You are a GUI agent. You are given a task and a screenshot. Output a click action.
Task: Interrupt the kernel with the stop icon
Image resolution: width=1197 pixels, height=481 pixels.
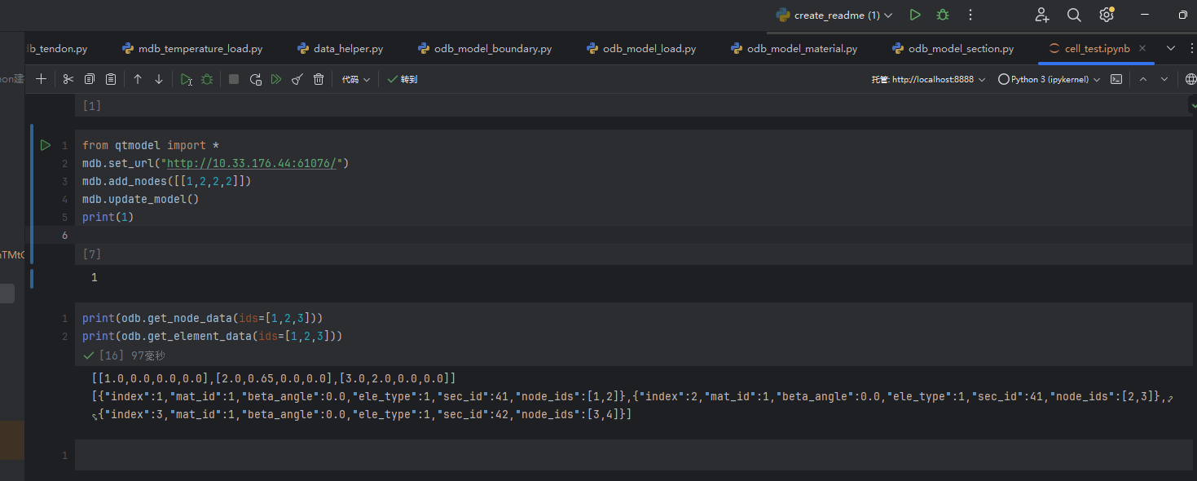[x=234, y=79]
